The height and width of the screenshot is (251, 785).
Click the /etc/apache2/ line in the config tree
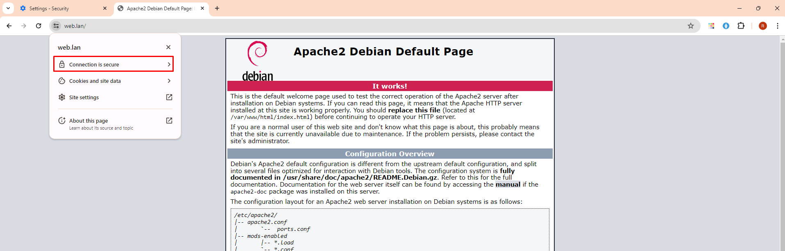point(256,215)
